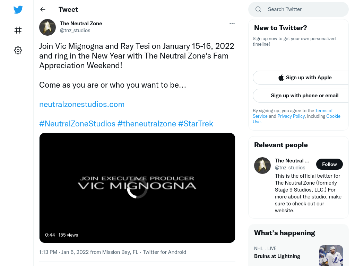Follow The Neutral Zone account
This screenshot has width=355, height=266.
[x=329, y=164]
